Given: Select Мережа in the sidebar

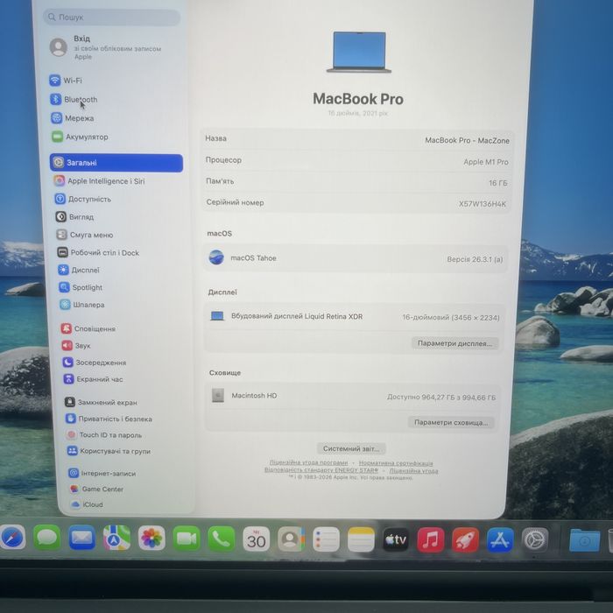Looking at the screenshot, I should 73,118.
